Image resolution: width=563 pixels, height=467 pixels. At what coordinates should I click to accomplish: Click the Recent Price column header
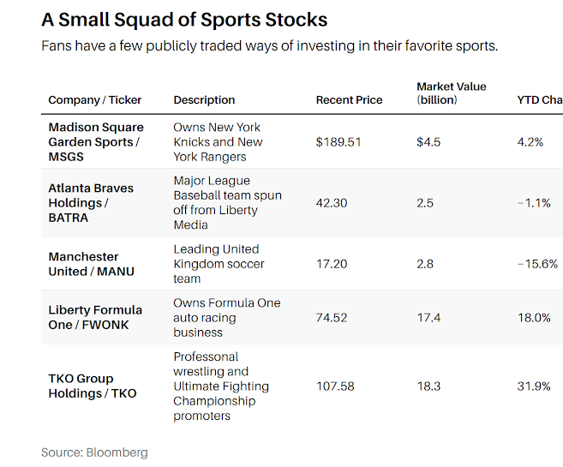(349, 99)
